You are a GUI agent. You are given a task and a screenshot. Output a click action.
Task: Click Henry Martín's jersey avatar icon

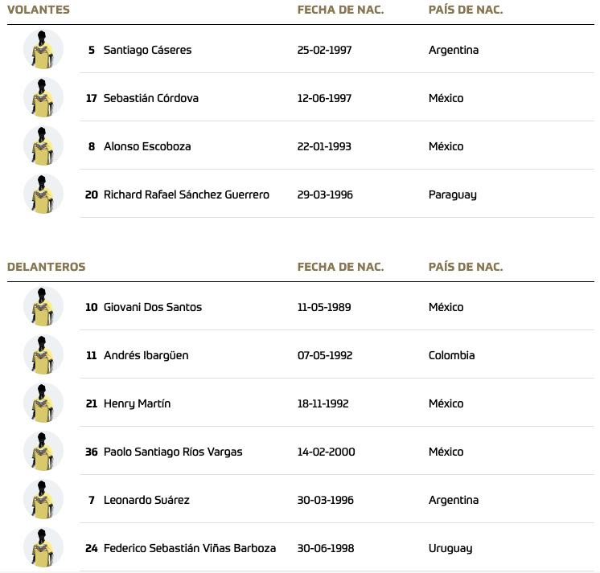point(43,403)
